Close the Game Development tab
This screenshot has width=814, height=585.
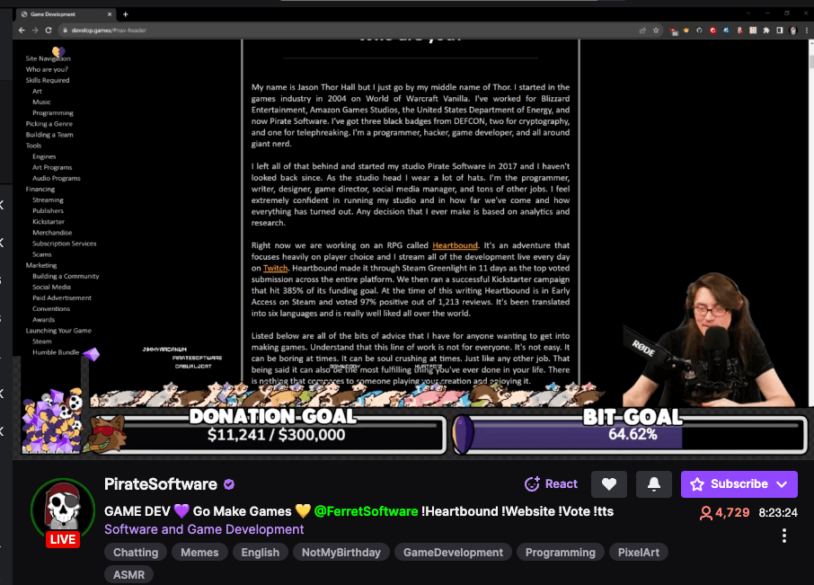tap(110, 14)
